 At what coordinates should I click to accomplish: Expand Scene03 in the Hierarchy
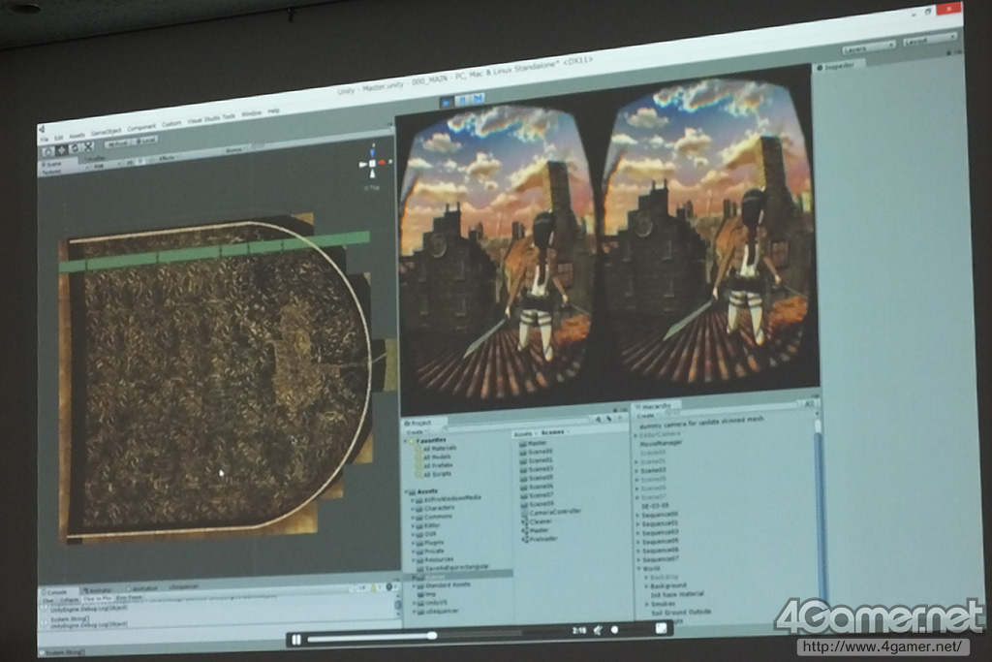[x=636, y=471]
